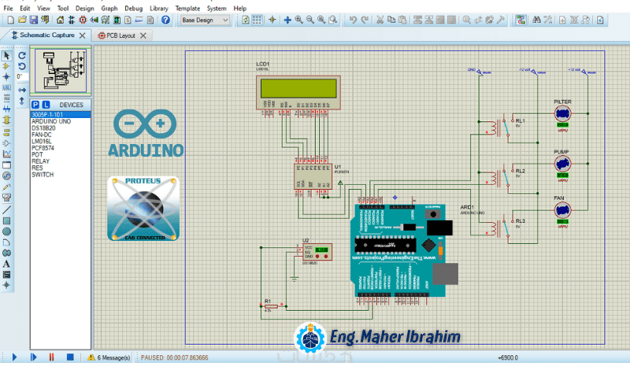Image resolution: width=630 pixels, height=370 pixels.
Task: Click the Y-Mirror vertical flip icon
Action: coord(22,101)
